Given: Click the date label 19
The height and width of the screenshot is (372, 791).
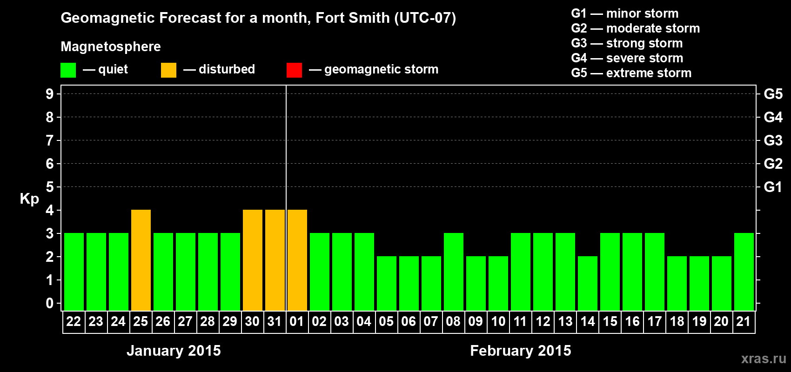Looking at the screenshot, I should [699, 322].
